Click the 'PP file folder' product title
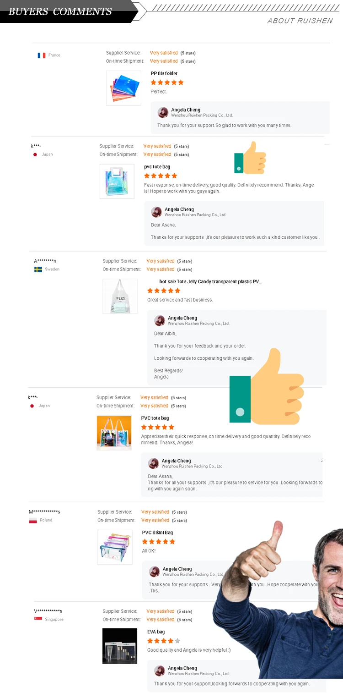The width and height of the screenshot is (343, 698). [x=164, y=73]
